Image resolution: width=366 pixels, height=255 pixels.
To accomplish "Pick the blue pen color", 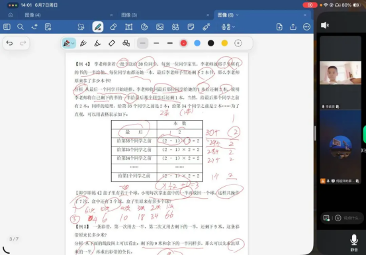I will point(197,43).
